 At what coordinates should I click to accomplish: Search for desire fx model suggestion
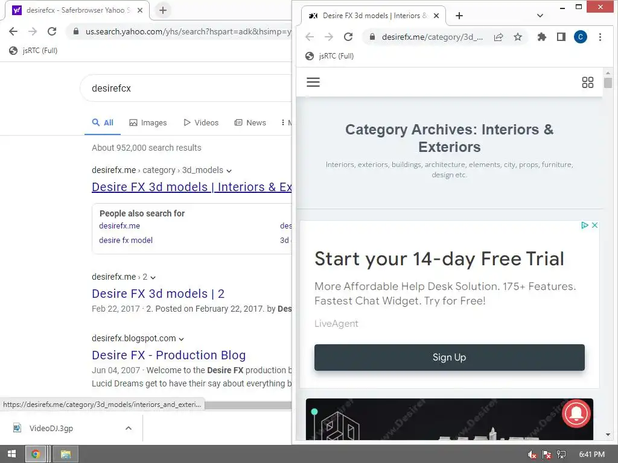pyautogui.click(x=126, y=240)
